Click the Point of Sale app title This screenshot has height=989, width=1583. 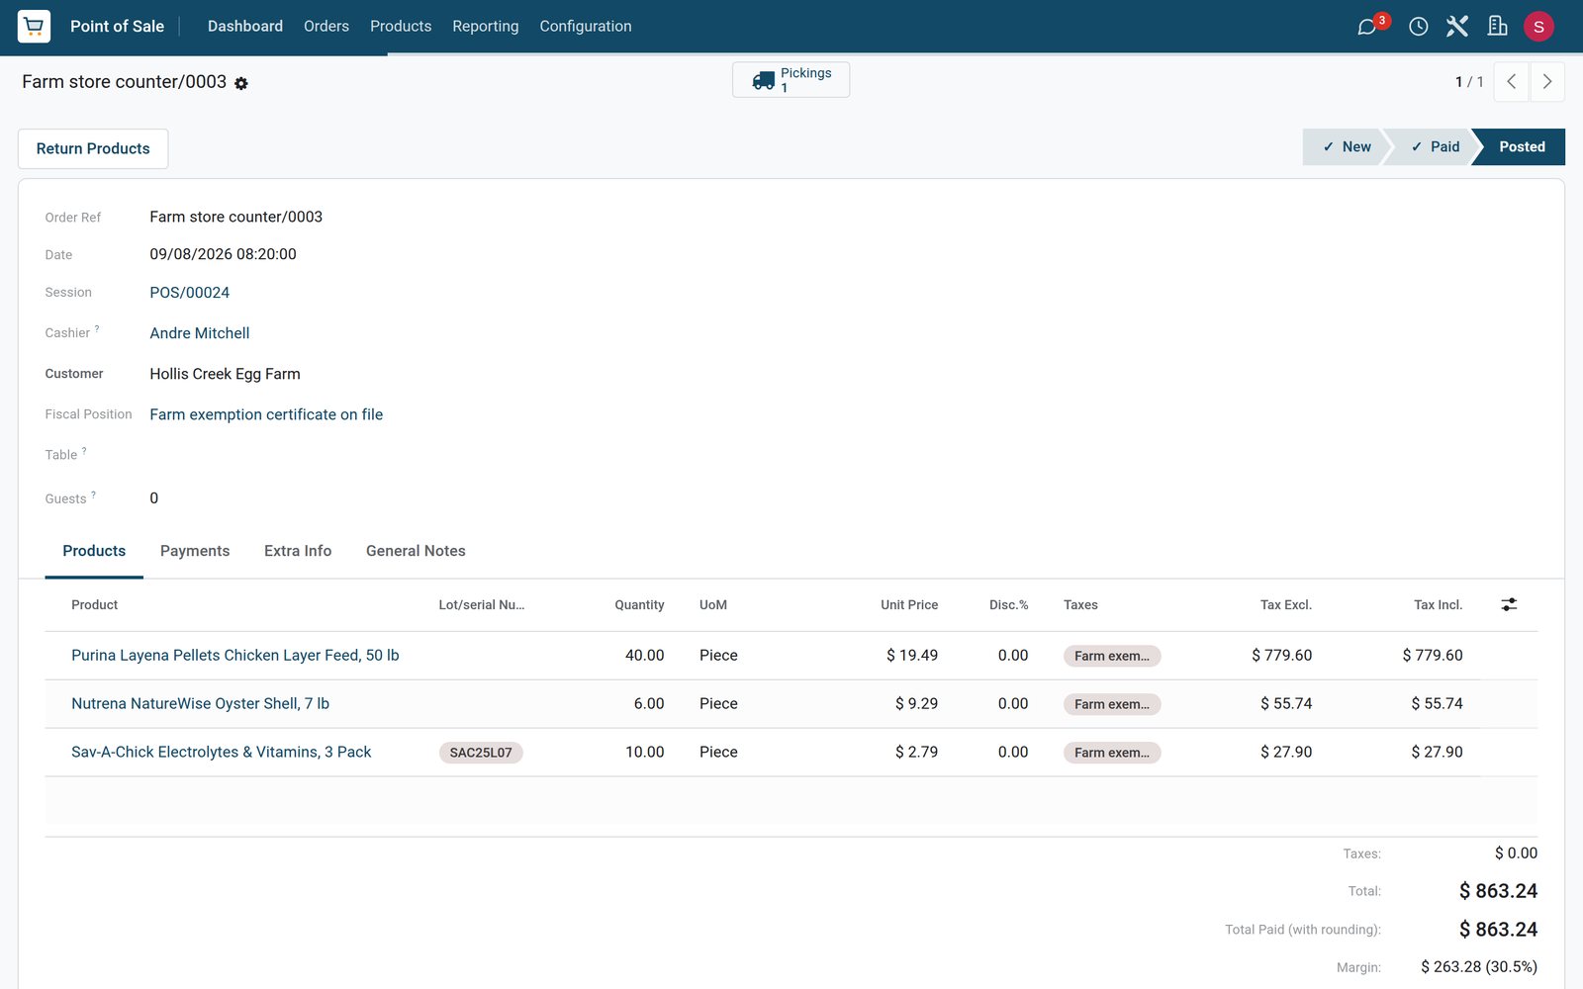click(117, 27)
